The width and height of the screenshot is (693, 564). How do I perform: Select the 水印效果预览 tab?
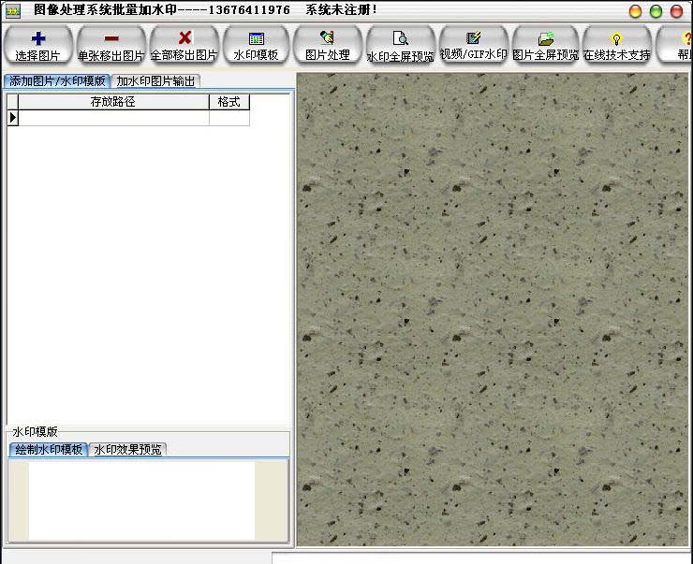[x=127, y=450]
